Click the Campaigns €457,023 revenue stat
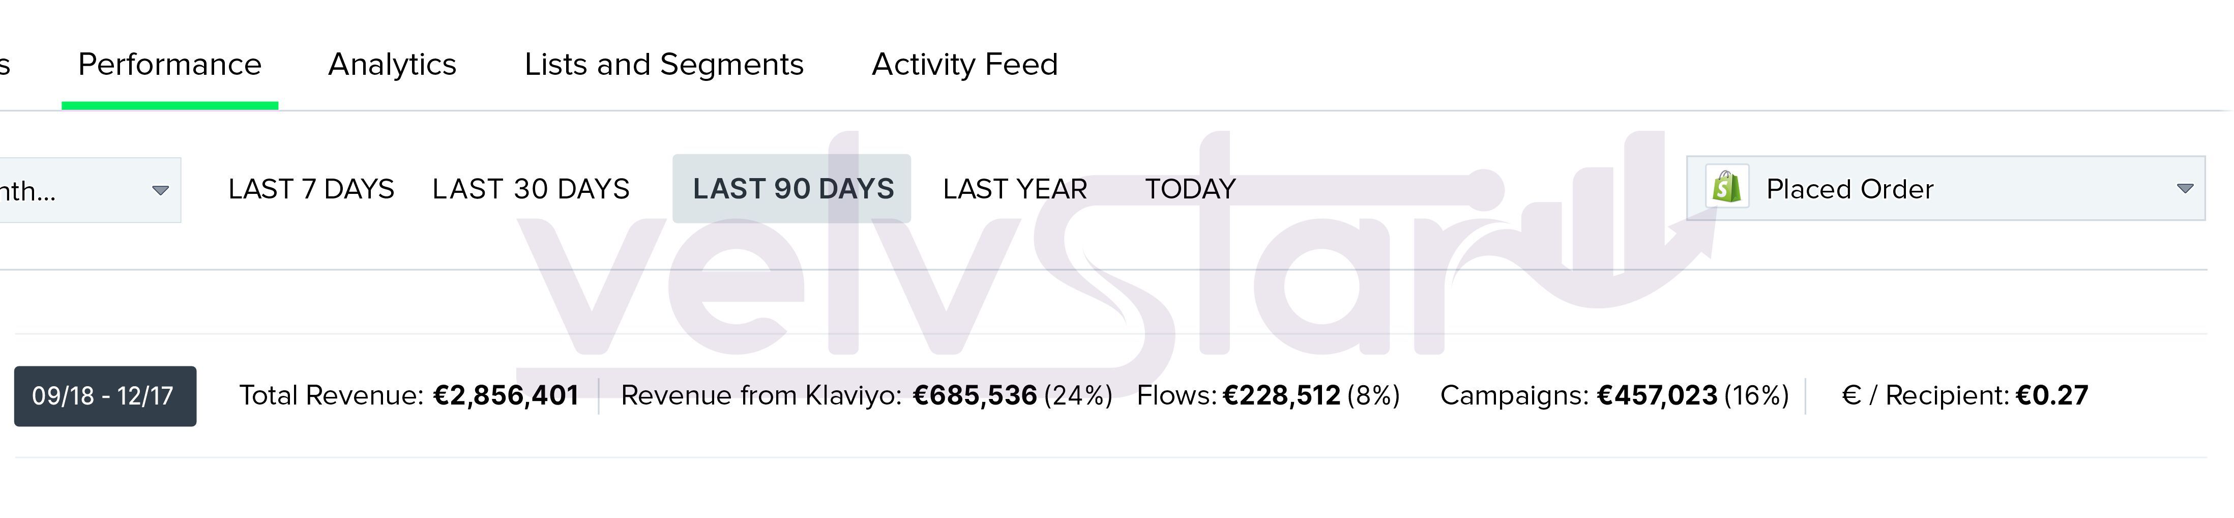Screen dimensions: 2234x518 pos(1656,396)
